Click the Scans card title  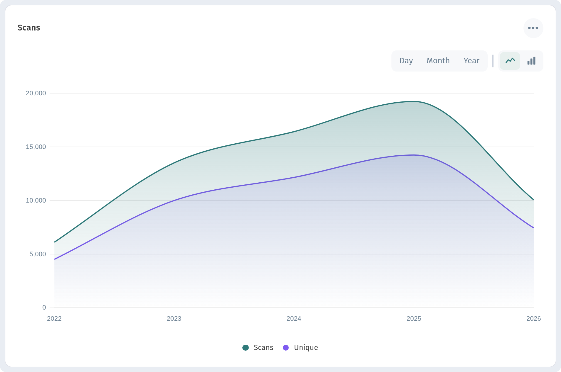point(29,28)
